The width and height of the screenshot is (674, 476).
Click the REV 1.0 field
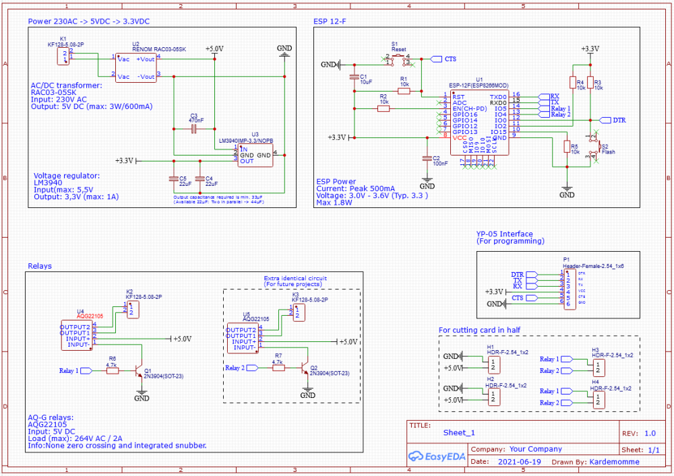pos(650,433)
